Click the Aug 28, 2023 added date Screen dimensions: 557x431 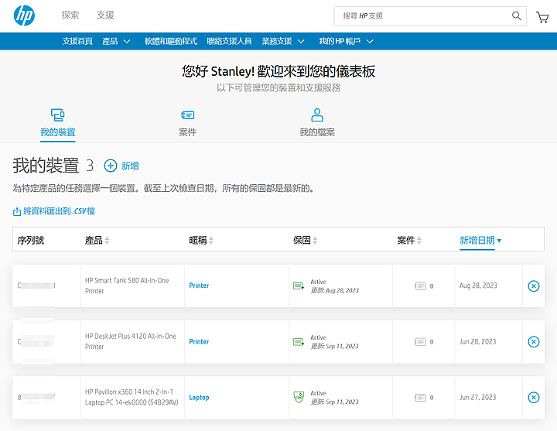coord(478,286)
